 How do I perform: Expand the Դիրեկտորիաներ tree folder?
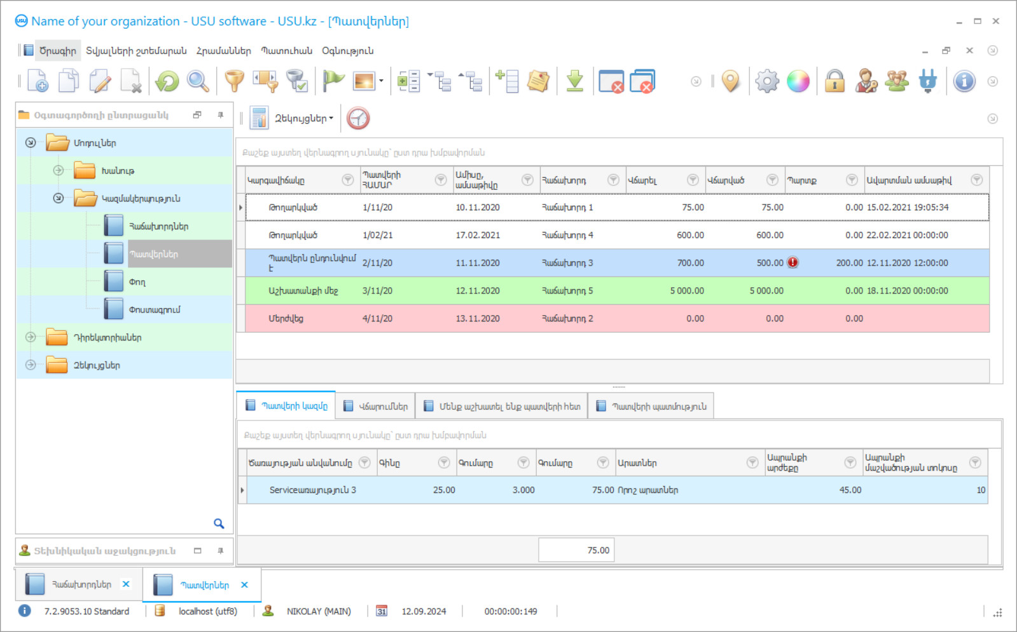coord(31,337)
